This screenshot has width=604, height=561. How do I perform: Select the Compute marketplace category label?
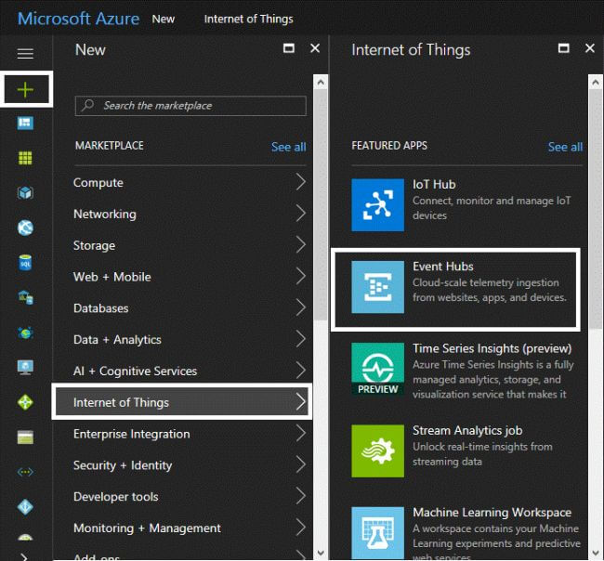(x=98, y=182)
